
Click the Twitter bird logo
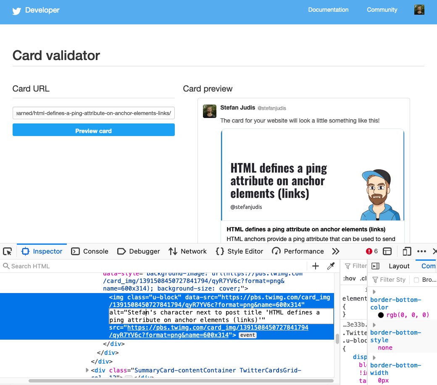coord(17,11)
